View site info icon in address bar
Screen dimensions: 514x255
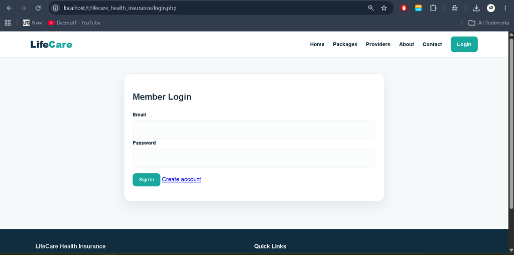pyautogui.click(x=56, y=8)
